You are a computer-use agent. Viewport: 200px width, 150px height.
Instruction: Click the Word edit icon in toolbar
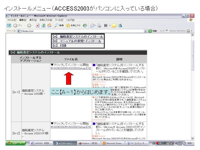106,26
